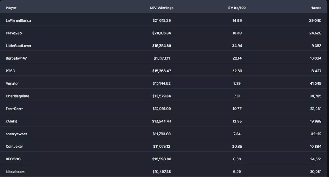Click the kikelakesm player name
This screenshot has width=329, height=177.
click(x=15, y=172)
